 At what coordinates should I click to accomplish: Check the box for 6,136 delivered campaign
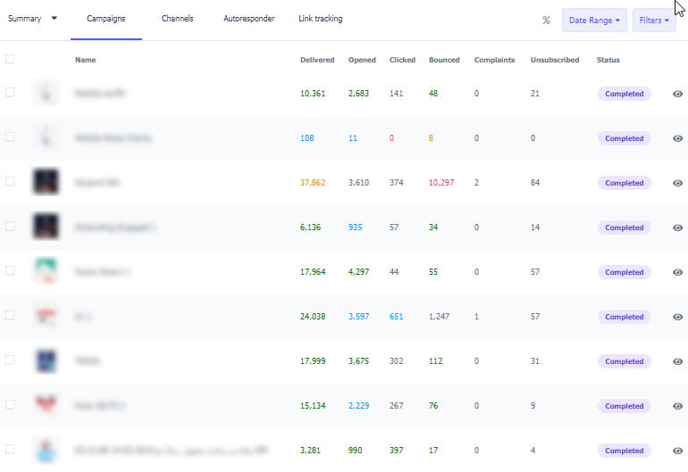click(10, 226)
